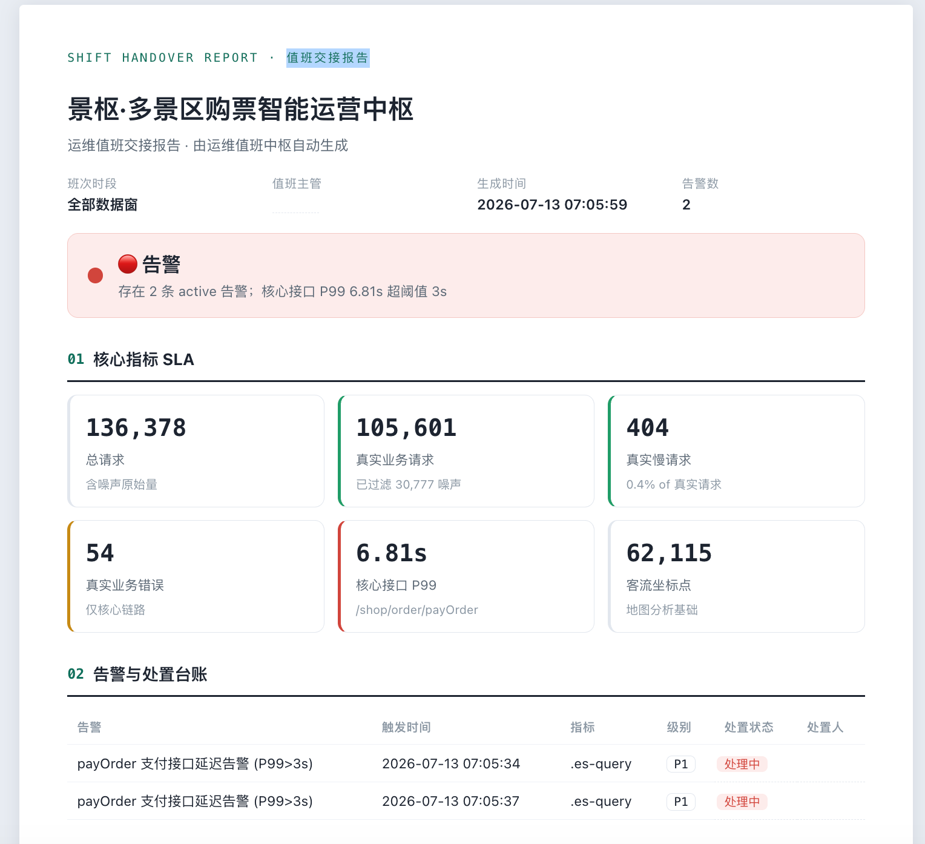Click .es-query in the 07:05:37 row
The width and height of the screenshot is (925, 844).
601,802
